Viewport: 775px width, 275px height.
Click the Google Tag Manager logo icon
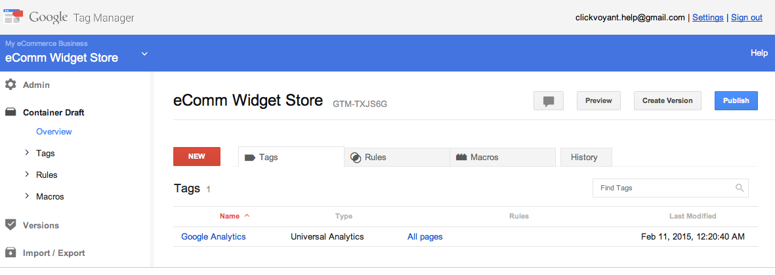tap(13, 17)
